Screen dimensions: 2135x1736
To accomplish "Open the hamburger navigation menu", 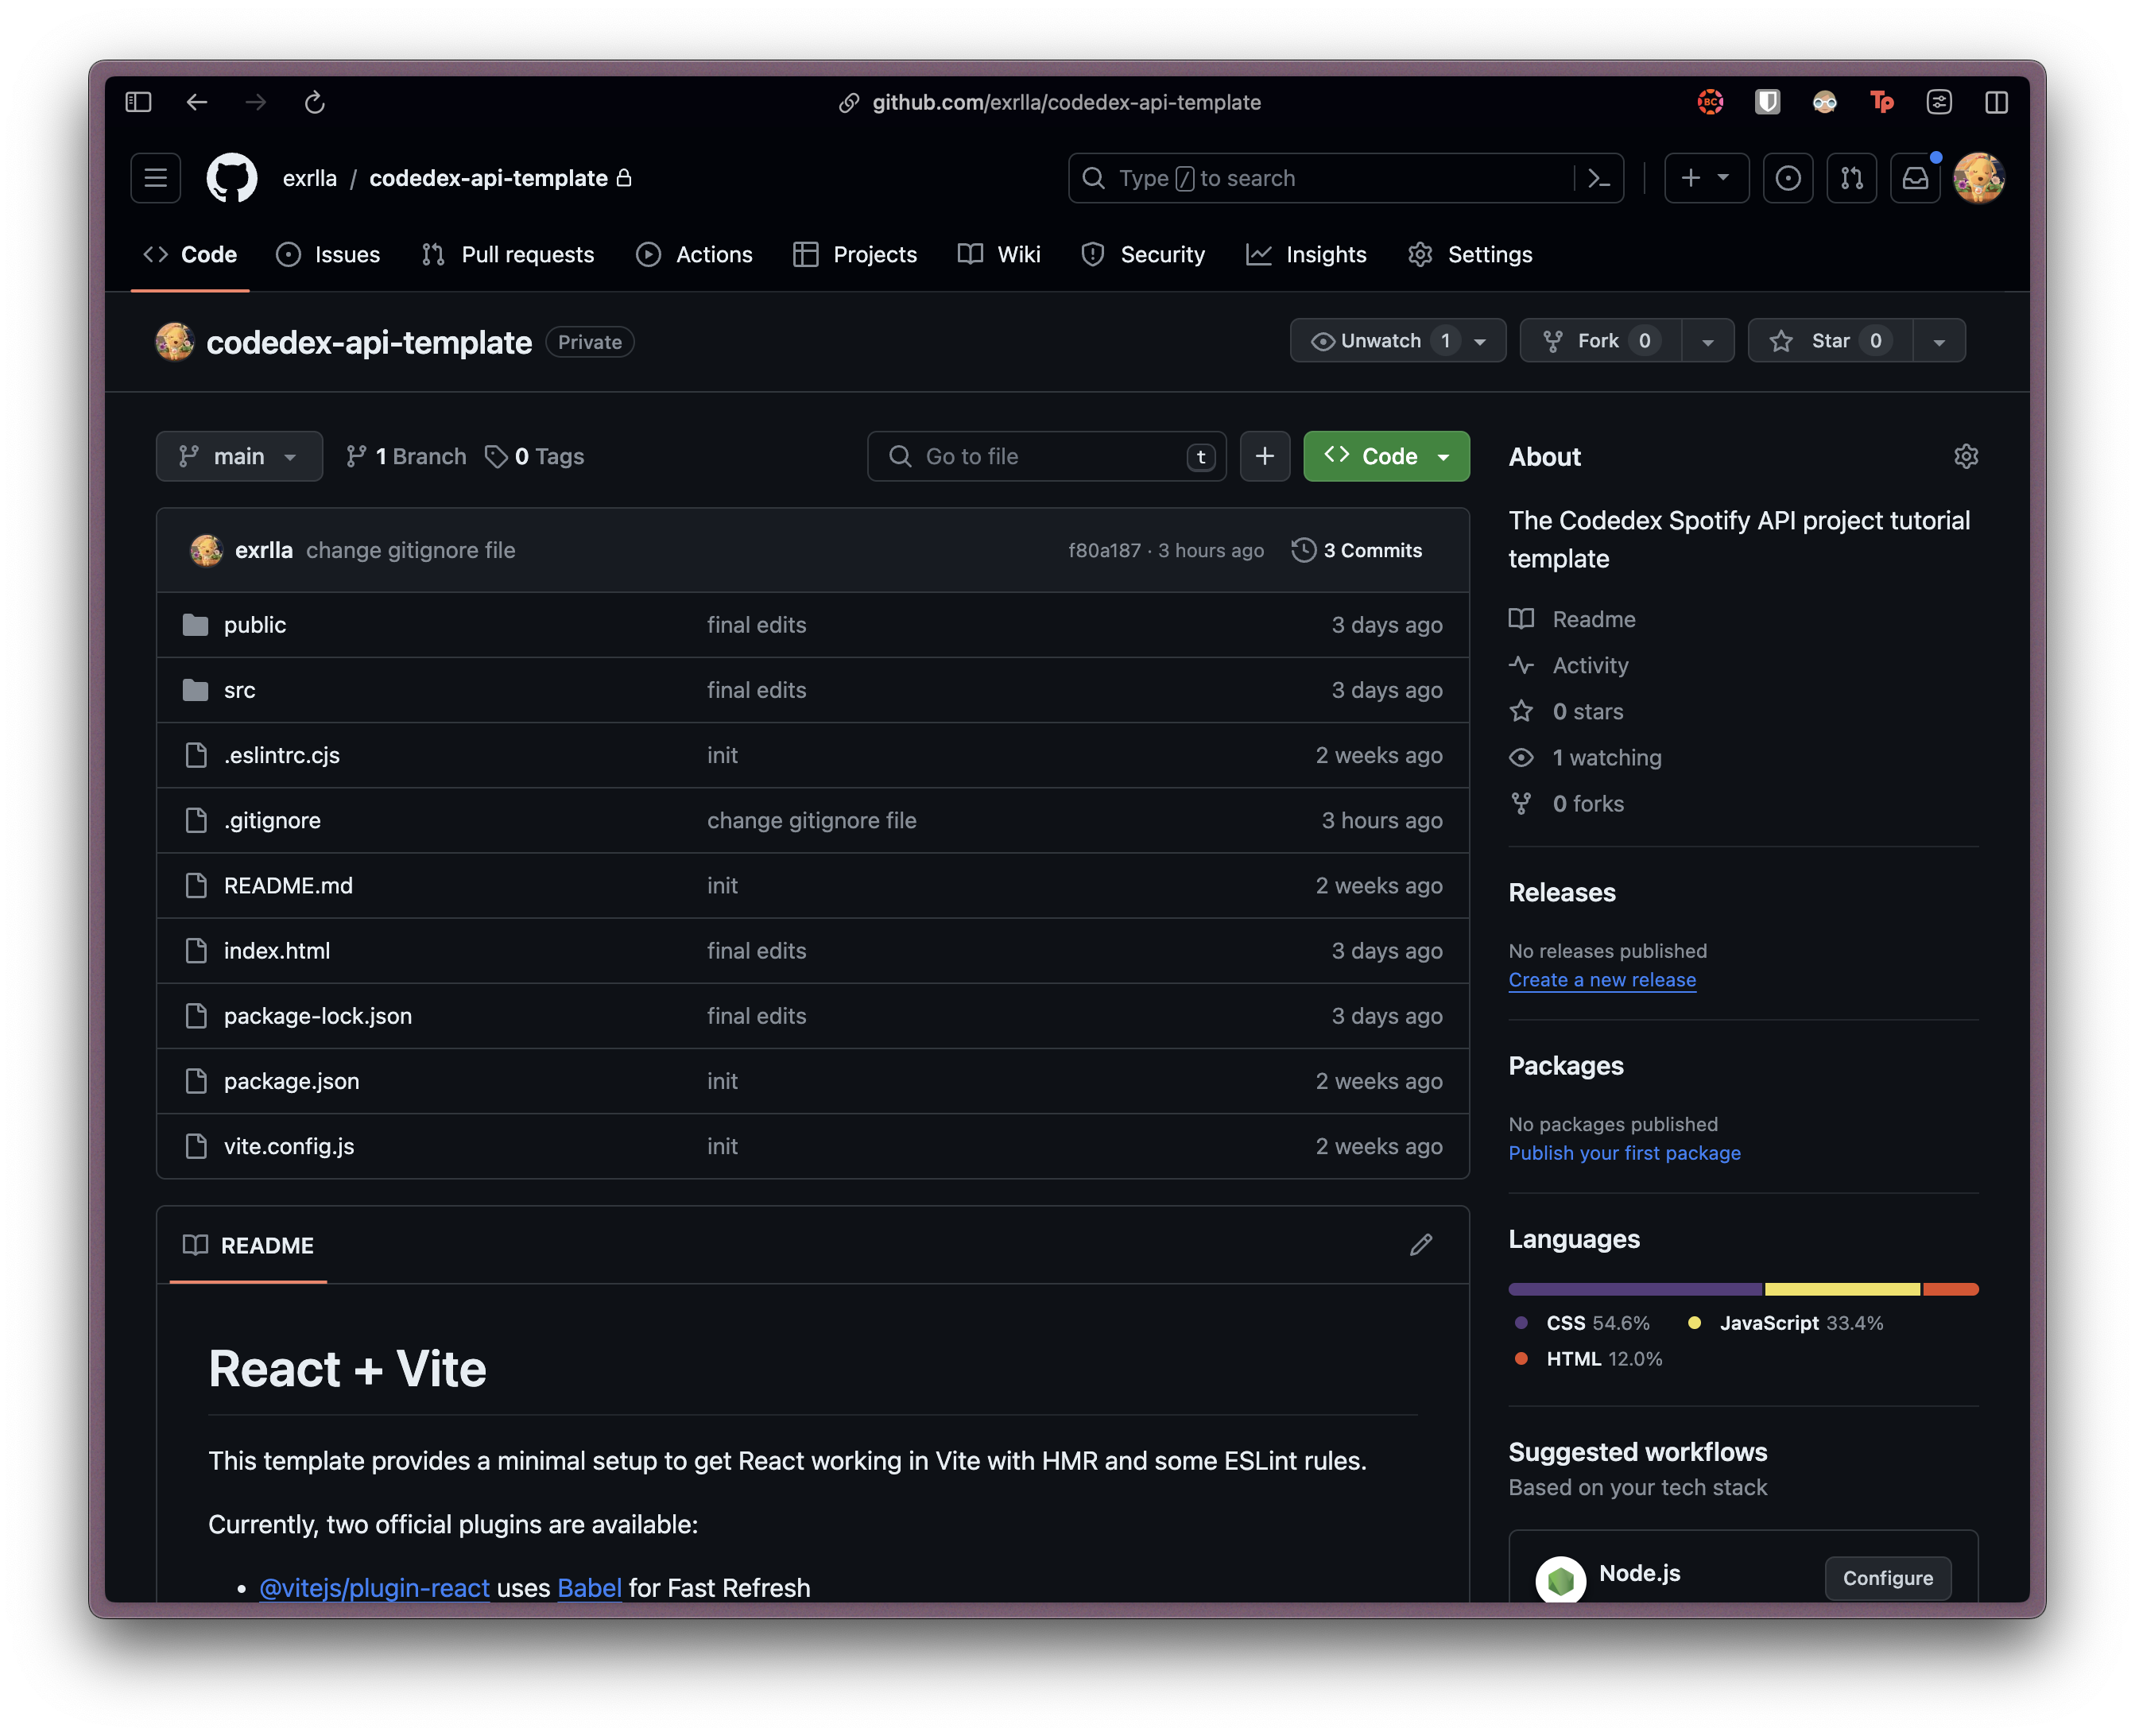I will pos(155,178).
